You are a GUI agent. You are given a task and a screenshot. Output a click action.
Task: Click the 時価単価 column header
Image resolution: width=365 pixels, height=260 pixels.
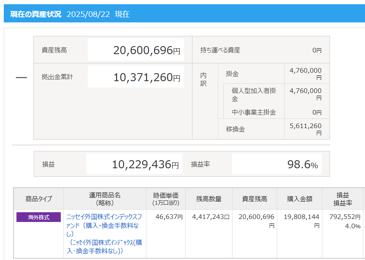click(165, 199)
